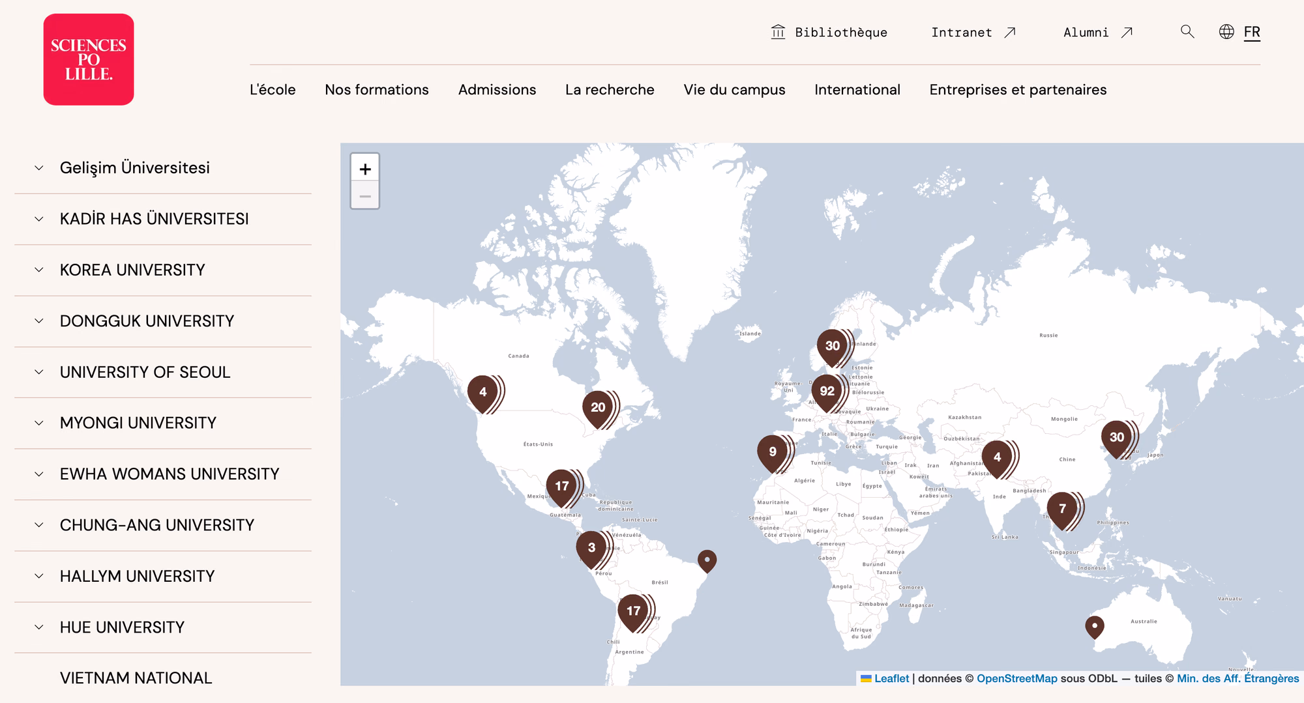Select the cluster marker 30 over Scandinavia

click(x=833, y=348)
